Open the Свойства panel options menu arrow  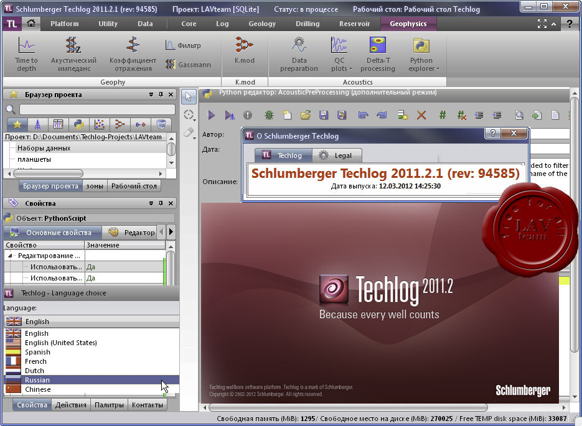tap(151, 203)
